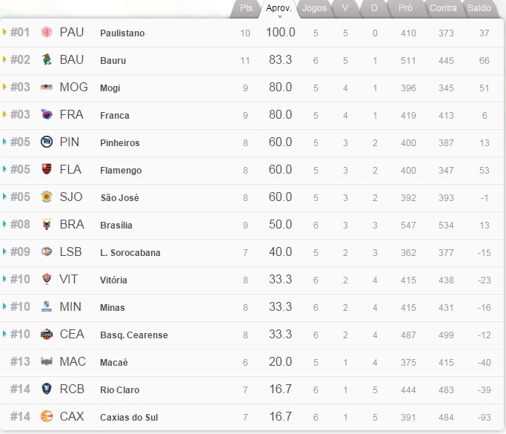Click the Bauru team logo icon
Viewport: 506px width, 434px height.
pyautogui.click(x=47, y=60)
